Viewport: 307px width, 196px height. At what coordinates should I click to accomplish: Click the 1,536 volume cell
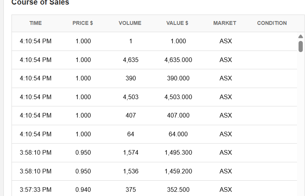click(x=130, y=171)
